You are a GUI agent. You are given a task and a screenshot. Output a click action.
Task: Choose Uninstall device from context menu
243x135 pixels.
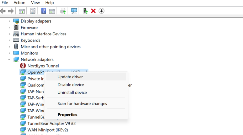(72, 92)
